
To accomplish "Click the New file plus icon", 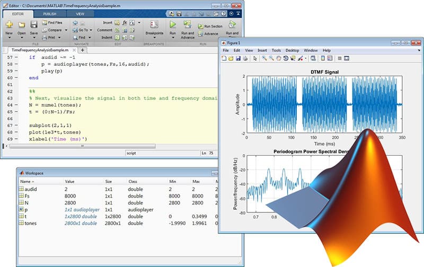I will click(9, 24).
